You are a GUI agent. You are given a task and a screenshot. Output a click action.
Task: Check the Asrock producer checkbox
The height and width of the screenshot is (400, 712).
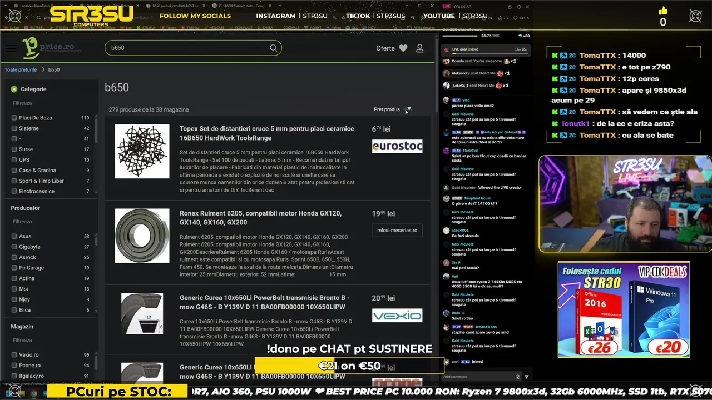pyautogui.click(x=14, y=258)
